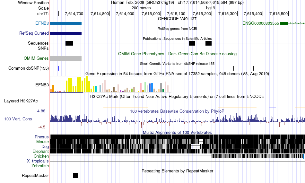Viewport: 305px width, 183px height.
Task: Open the RepeatMasker track label
Action: pyautogui.click(x=35, y=176)
